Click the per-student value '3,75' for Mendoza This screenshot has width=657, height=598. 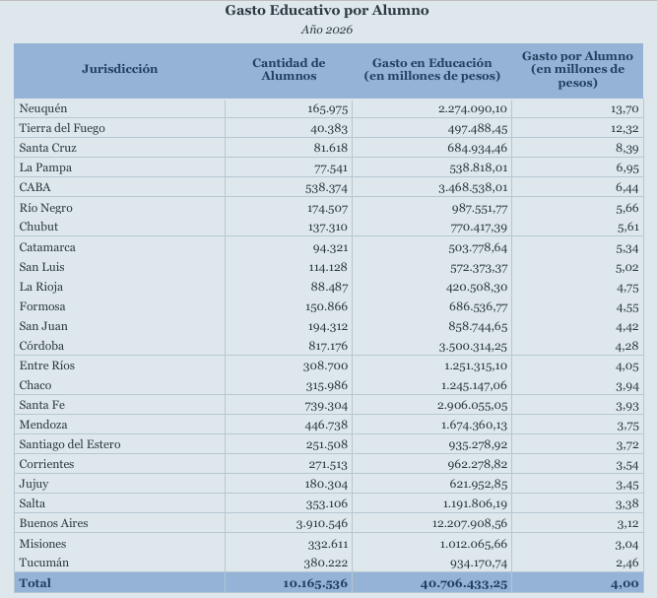627,426
